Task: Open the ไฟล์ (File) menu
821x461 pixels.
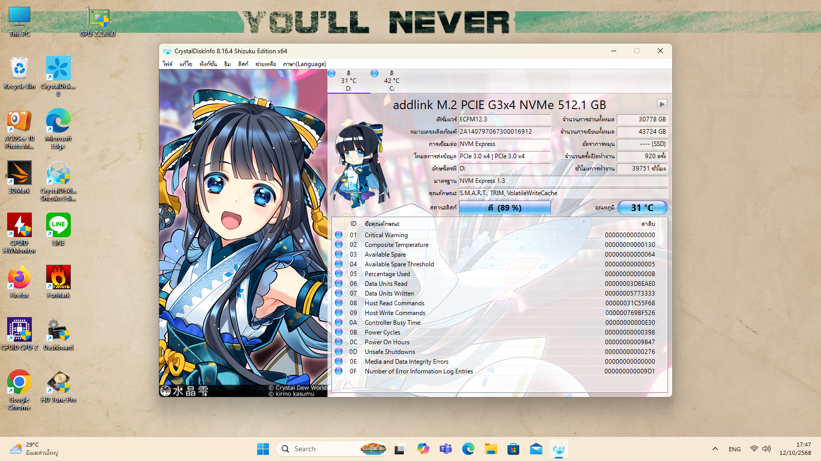Action: point(168,64)
